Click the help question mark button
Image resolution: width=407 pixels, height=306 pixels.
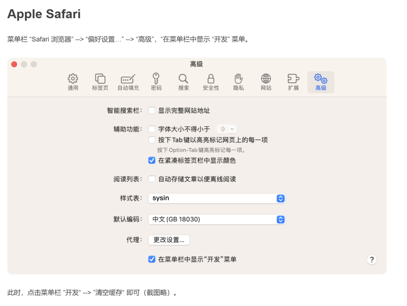pos(372,260)
